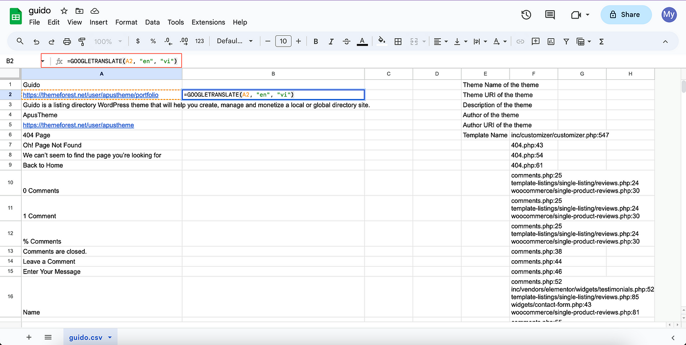Select column A header
The width and height of the screenshot is (686, 345).
tap(101, 74)
